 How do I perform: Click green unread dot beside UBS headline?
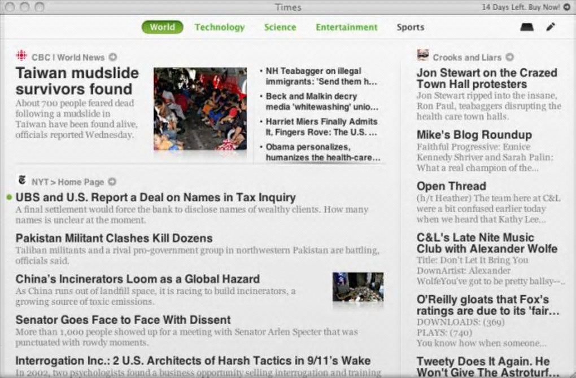pos(9,197)
